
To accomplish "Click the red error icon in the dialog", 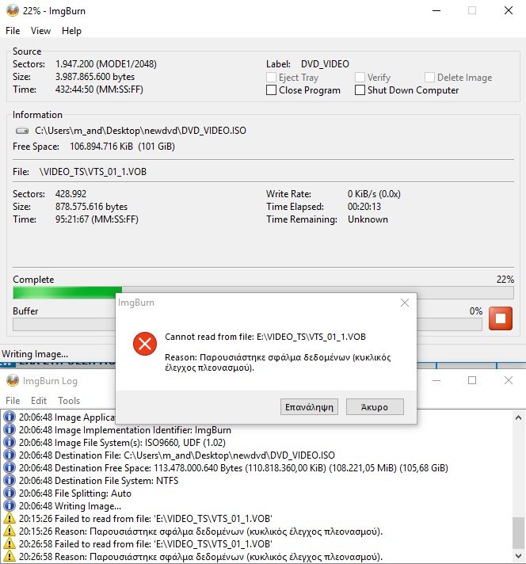I will click(x=145, y=344).
